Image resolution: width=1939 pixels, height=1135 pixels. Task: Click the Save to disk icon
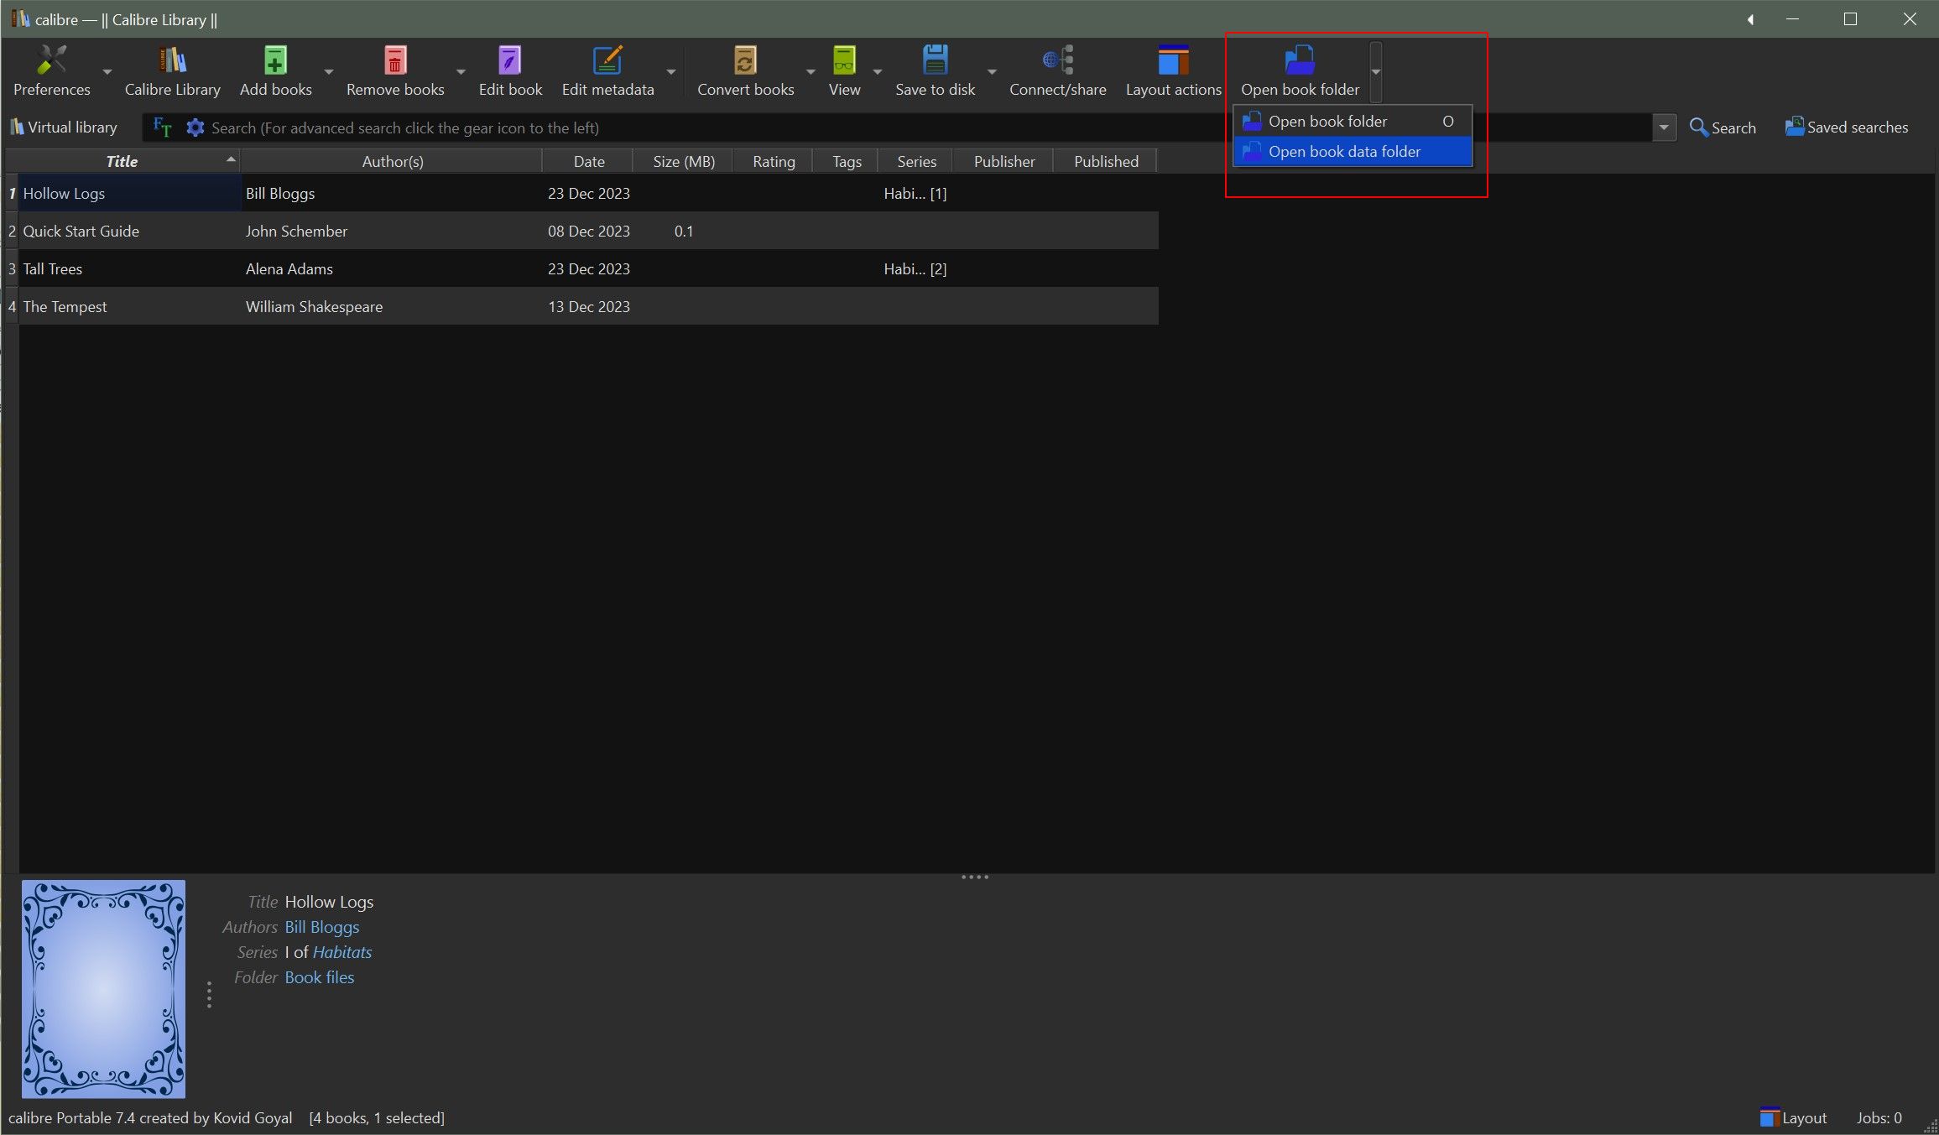click(935, 61)
